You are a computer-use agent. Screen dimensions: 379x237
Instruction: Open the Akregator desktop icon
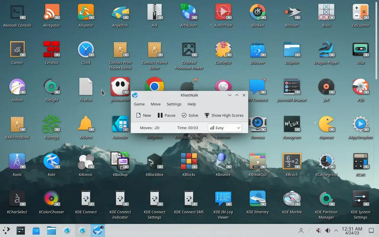point(52,15)
